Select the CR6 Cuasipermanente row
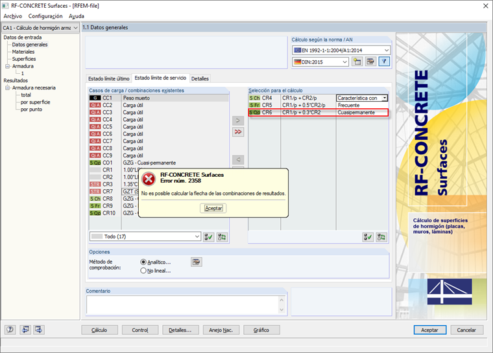The width and height of the screenshot is (493, 353). (x=319, y=113)
